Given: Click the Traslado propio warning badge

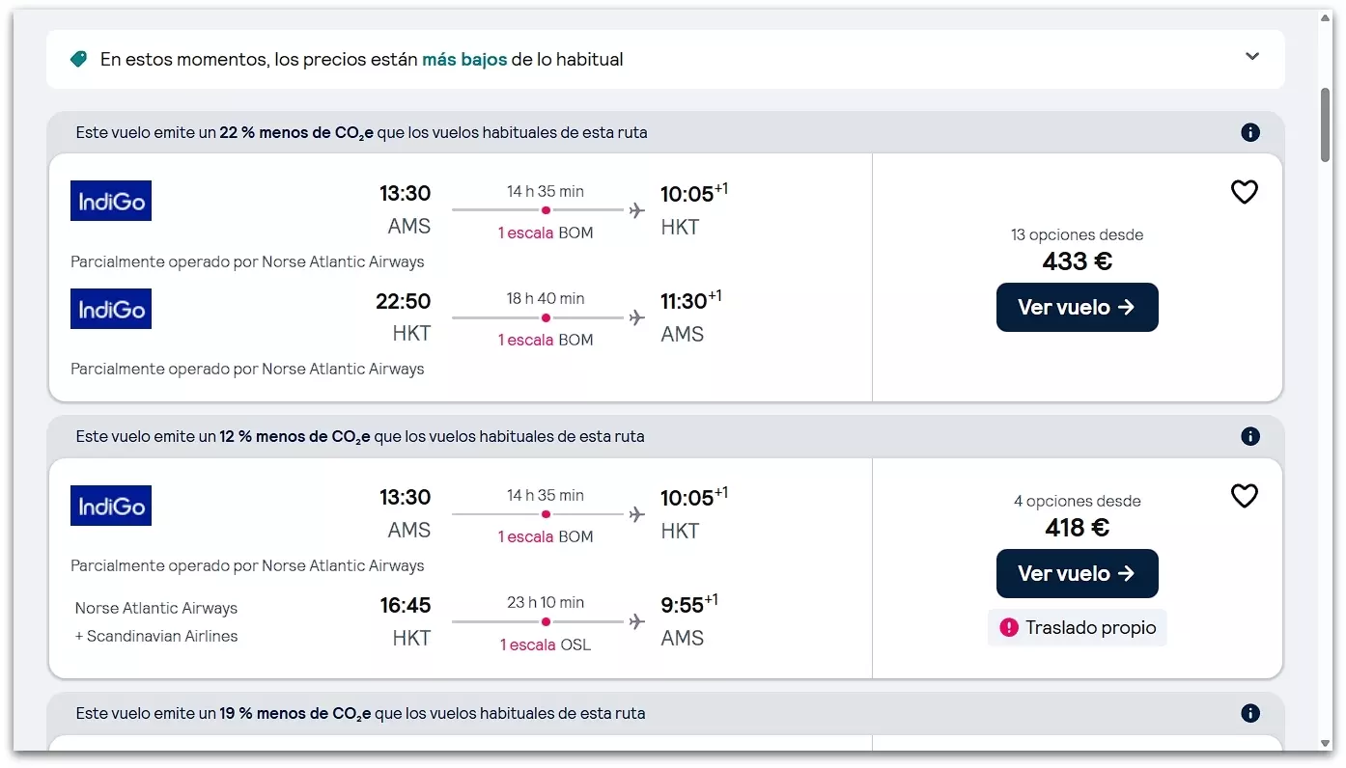Looking at the screenshot, I should [x=1077, y=628].
